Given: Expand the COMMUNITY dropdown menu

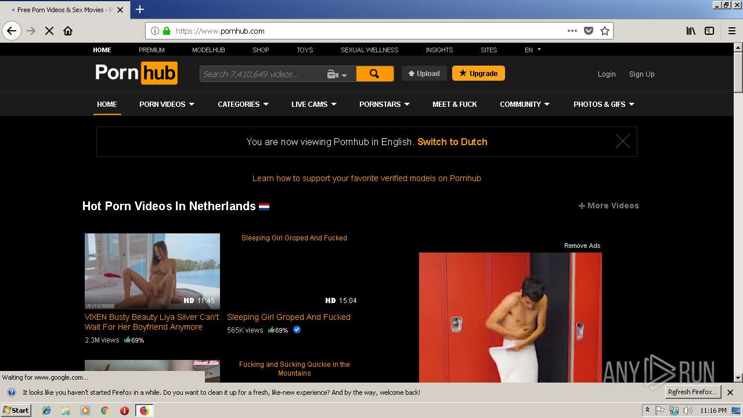Looking at the screenshot, I should (x=525, y=105).
